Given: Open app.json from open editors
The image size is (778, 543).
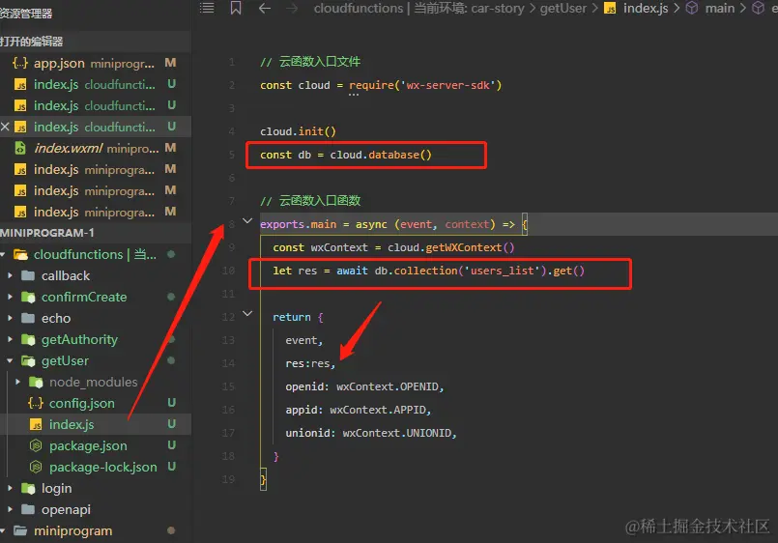Looking at the screenshot, I should click(x=59, y=63).
